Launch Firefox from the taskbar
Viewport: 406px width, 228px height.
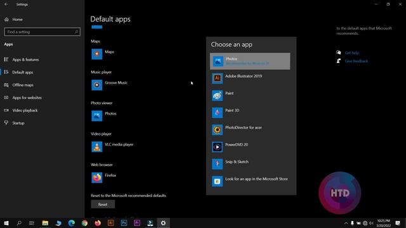(x=98, y=223)
